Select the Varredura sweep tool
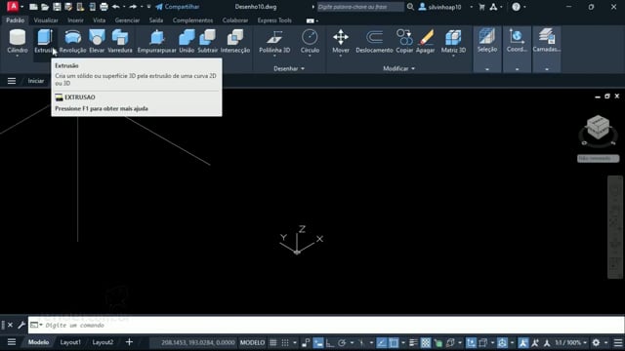This screenshot has height=351, width=625. pyautogui.click(x=120, y=41)
